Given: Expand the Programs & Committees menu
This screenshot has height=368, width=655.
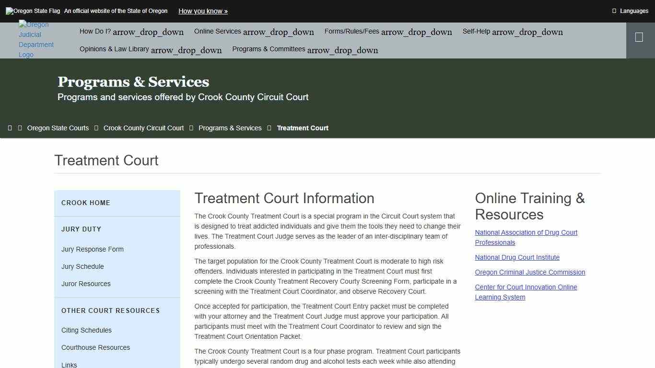Looking at the screenshot, I should click(x=304, y=49).
